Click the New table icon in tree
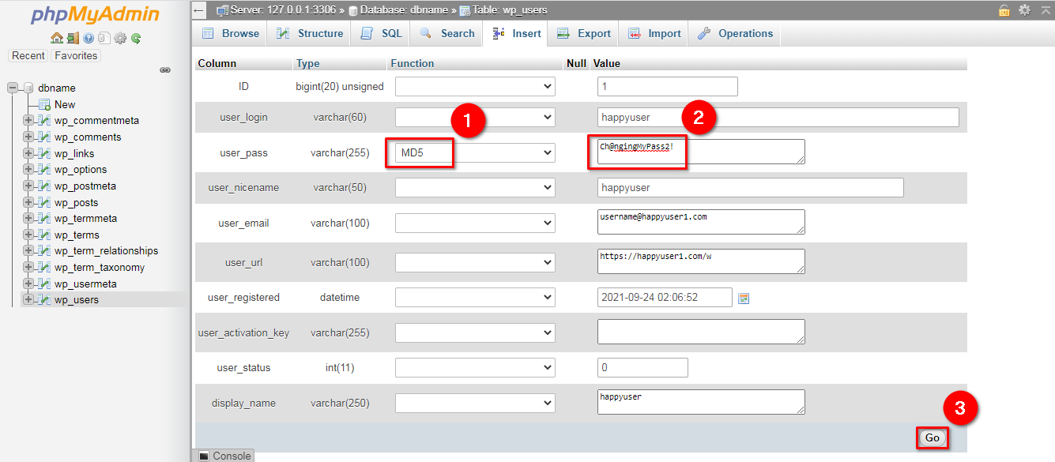The width and height of the screenshot is (1055, 462). (x=44, y=104)
